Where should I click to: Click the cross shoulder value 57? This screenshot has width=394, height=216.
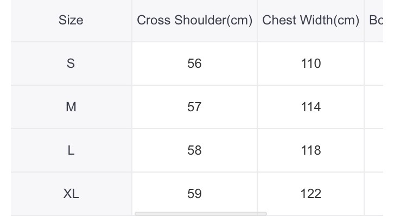(x=194, y=107)
